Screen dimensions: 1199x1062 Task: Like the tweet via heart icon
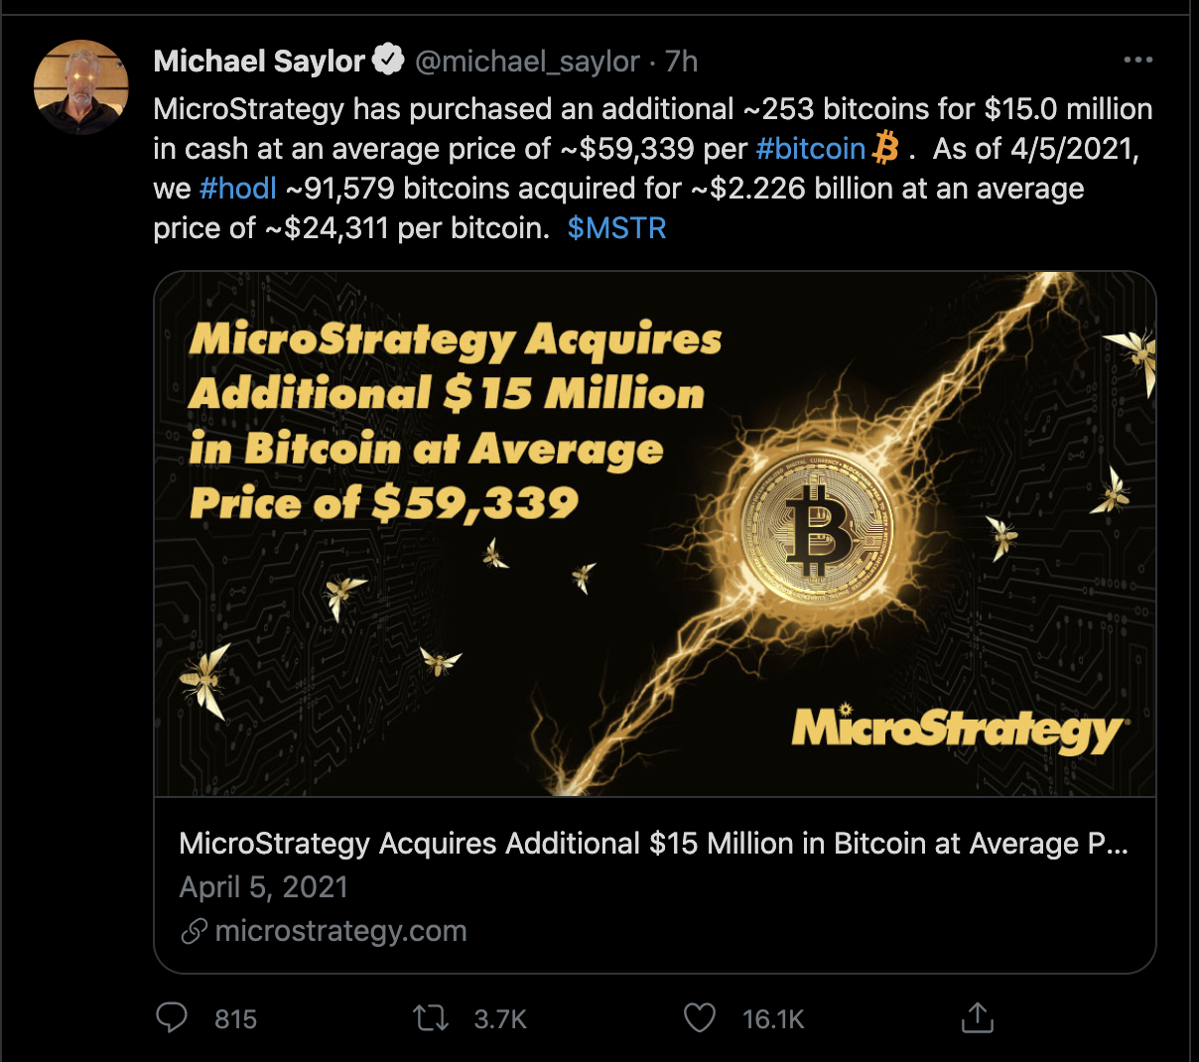[700, 1017]
